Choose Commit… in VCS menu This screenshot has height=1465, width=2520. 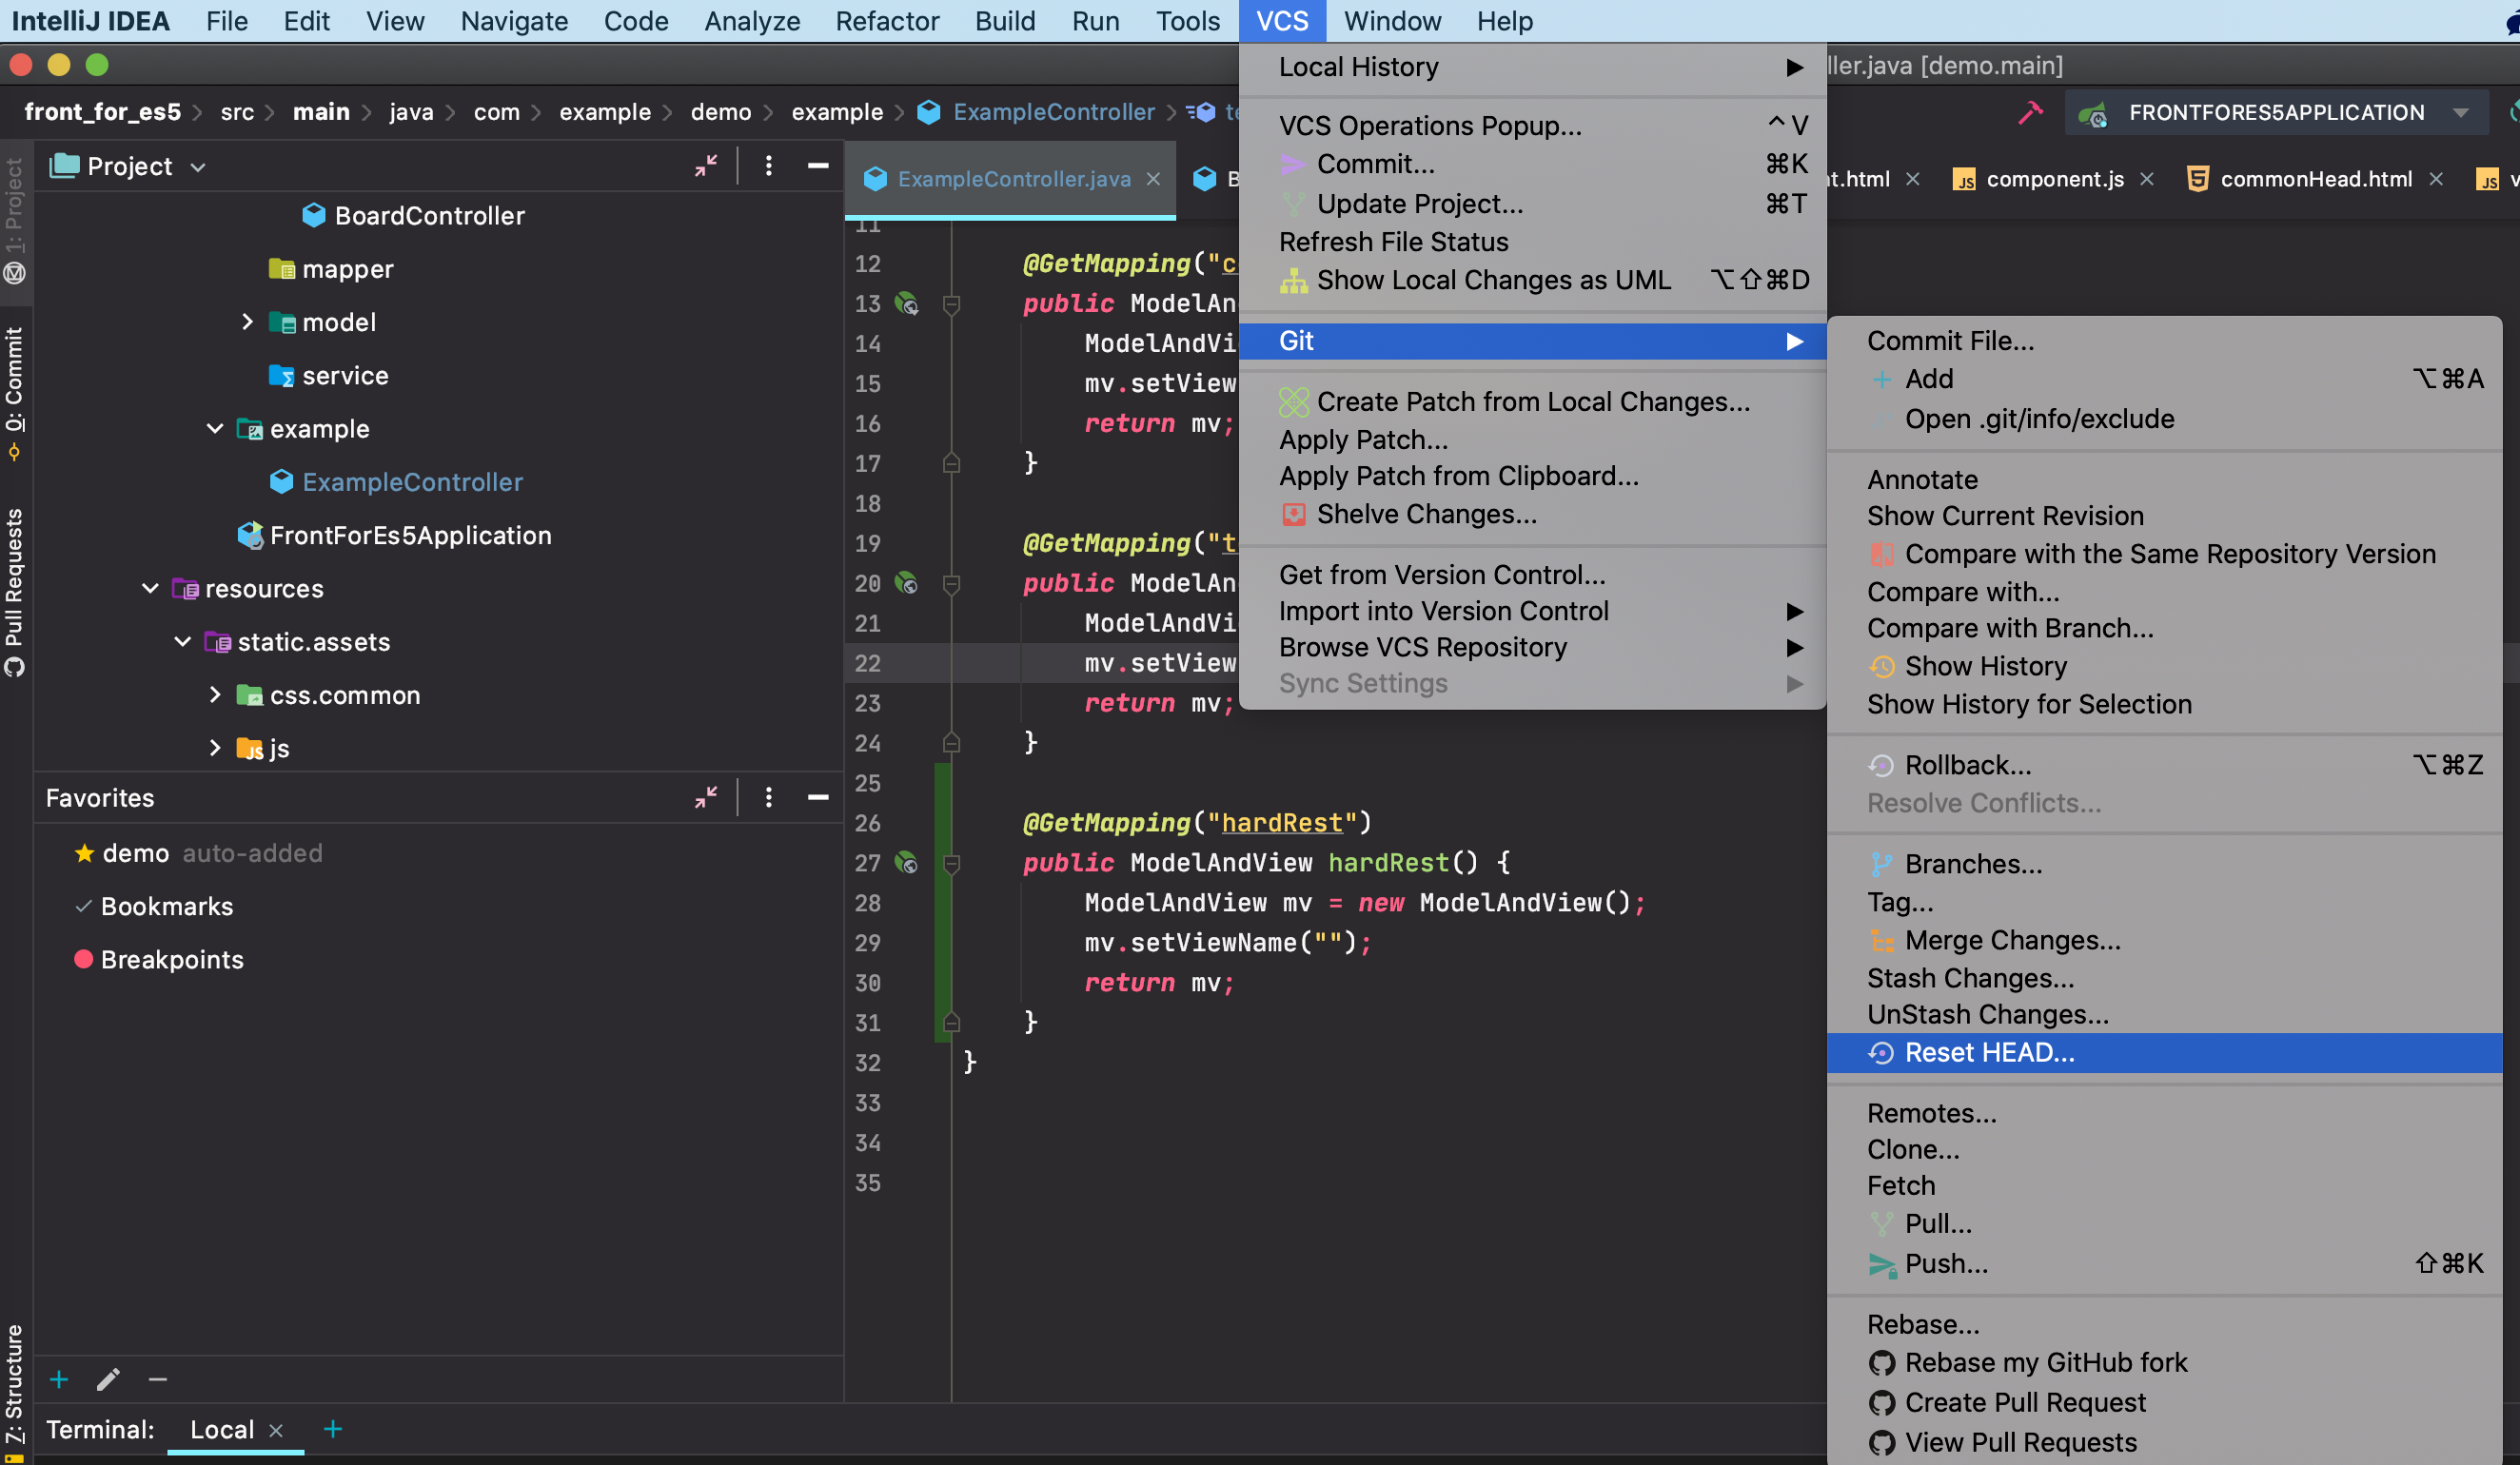pos(1532,164)
